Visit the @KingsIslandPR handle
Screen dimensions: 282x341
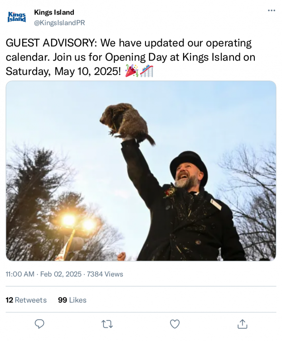coord(59,23)
